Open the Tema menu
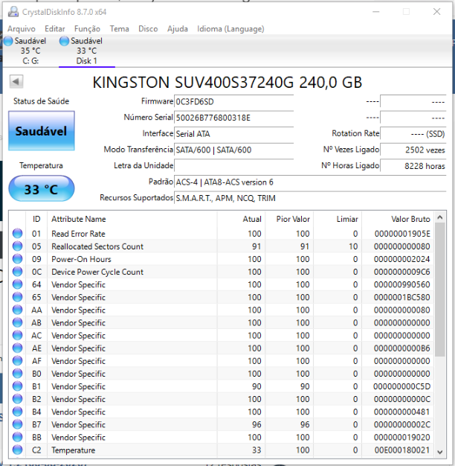Viewport: 455px width, 466px height. click(x=119, y=29)
